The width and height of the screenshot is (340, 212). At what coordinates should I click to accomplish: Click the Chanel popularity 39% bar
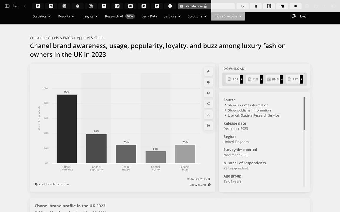(96, 149)
